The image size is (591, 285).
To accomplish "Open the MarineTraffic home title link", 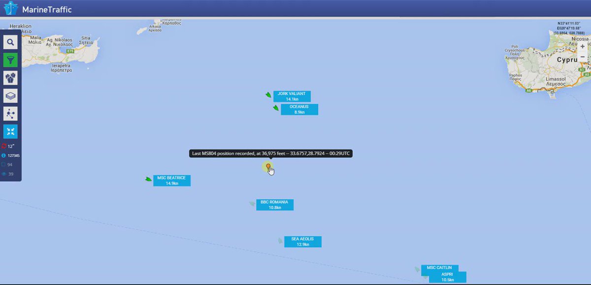I will (47, 9).
